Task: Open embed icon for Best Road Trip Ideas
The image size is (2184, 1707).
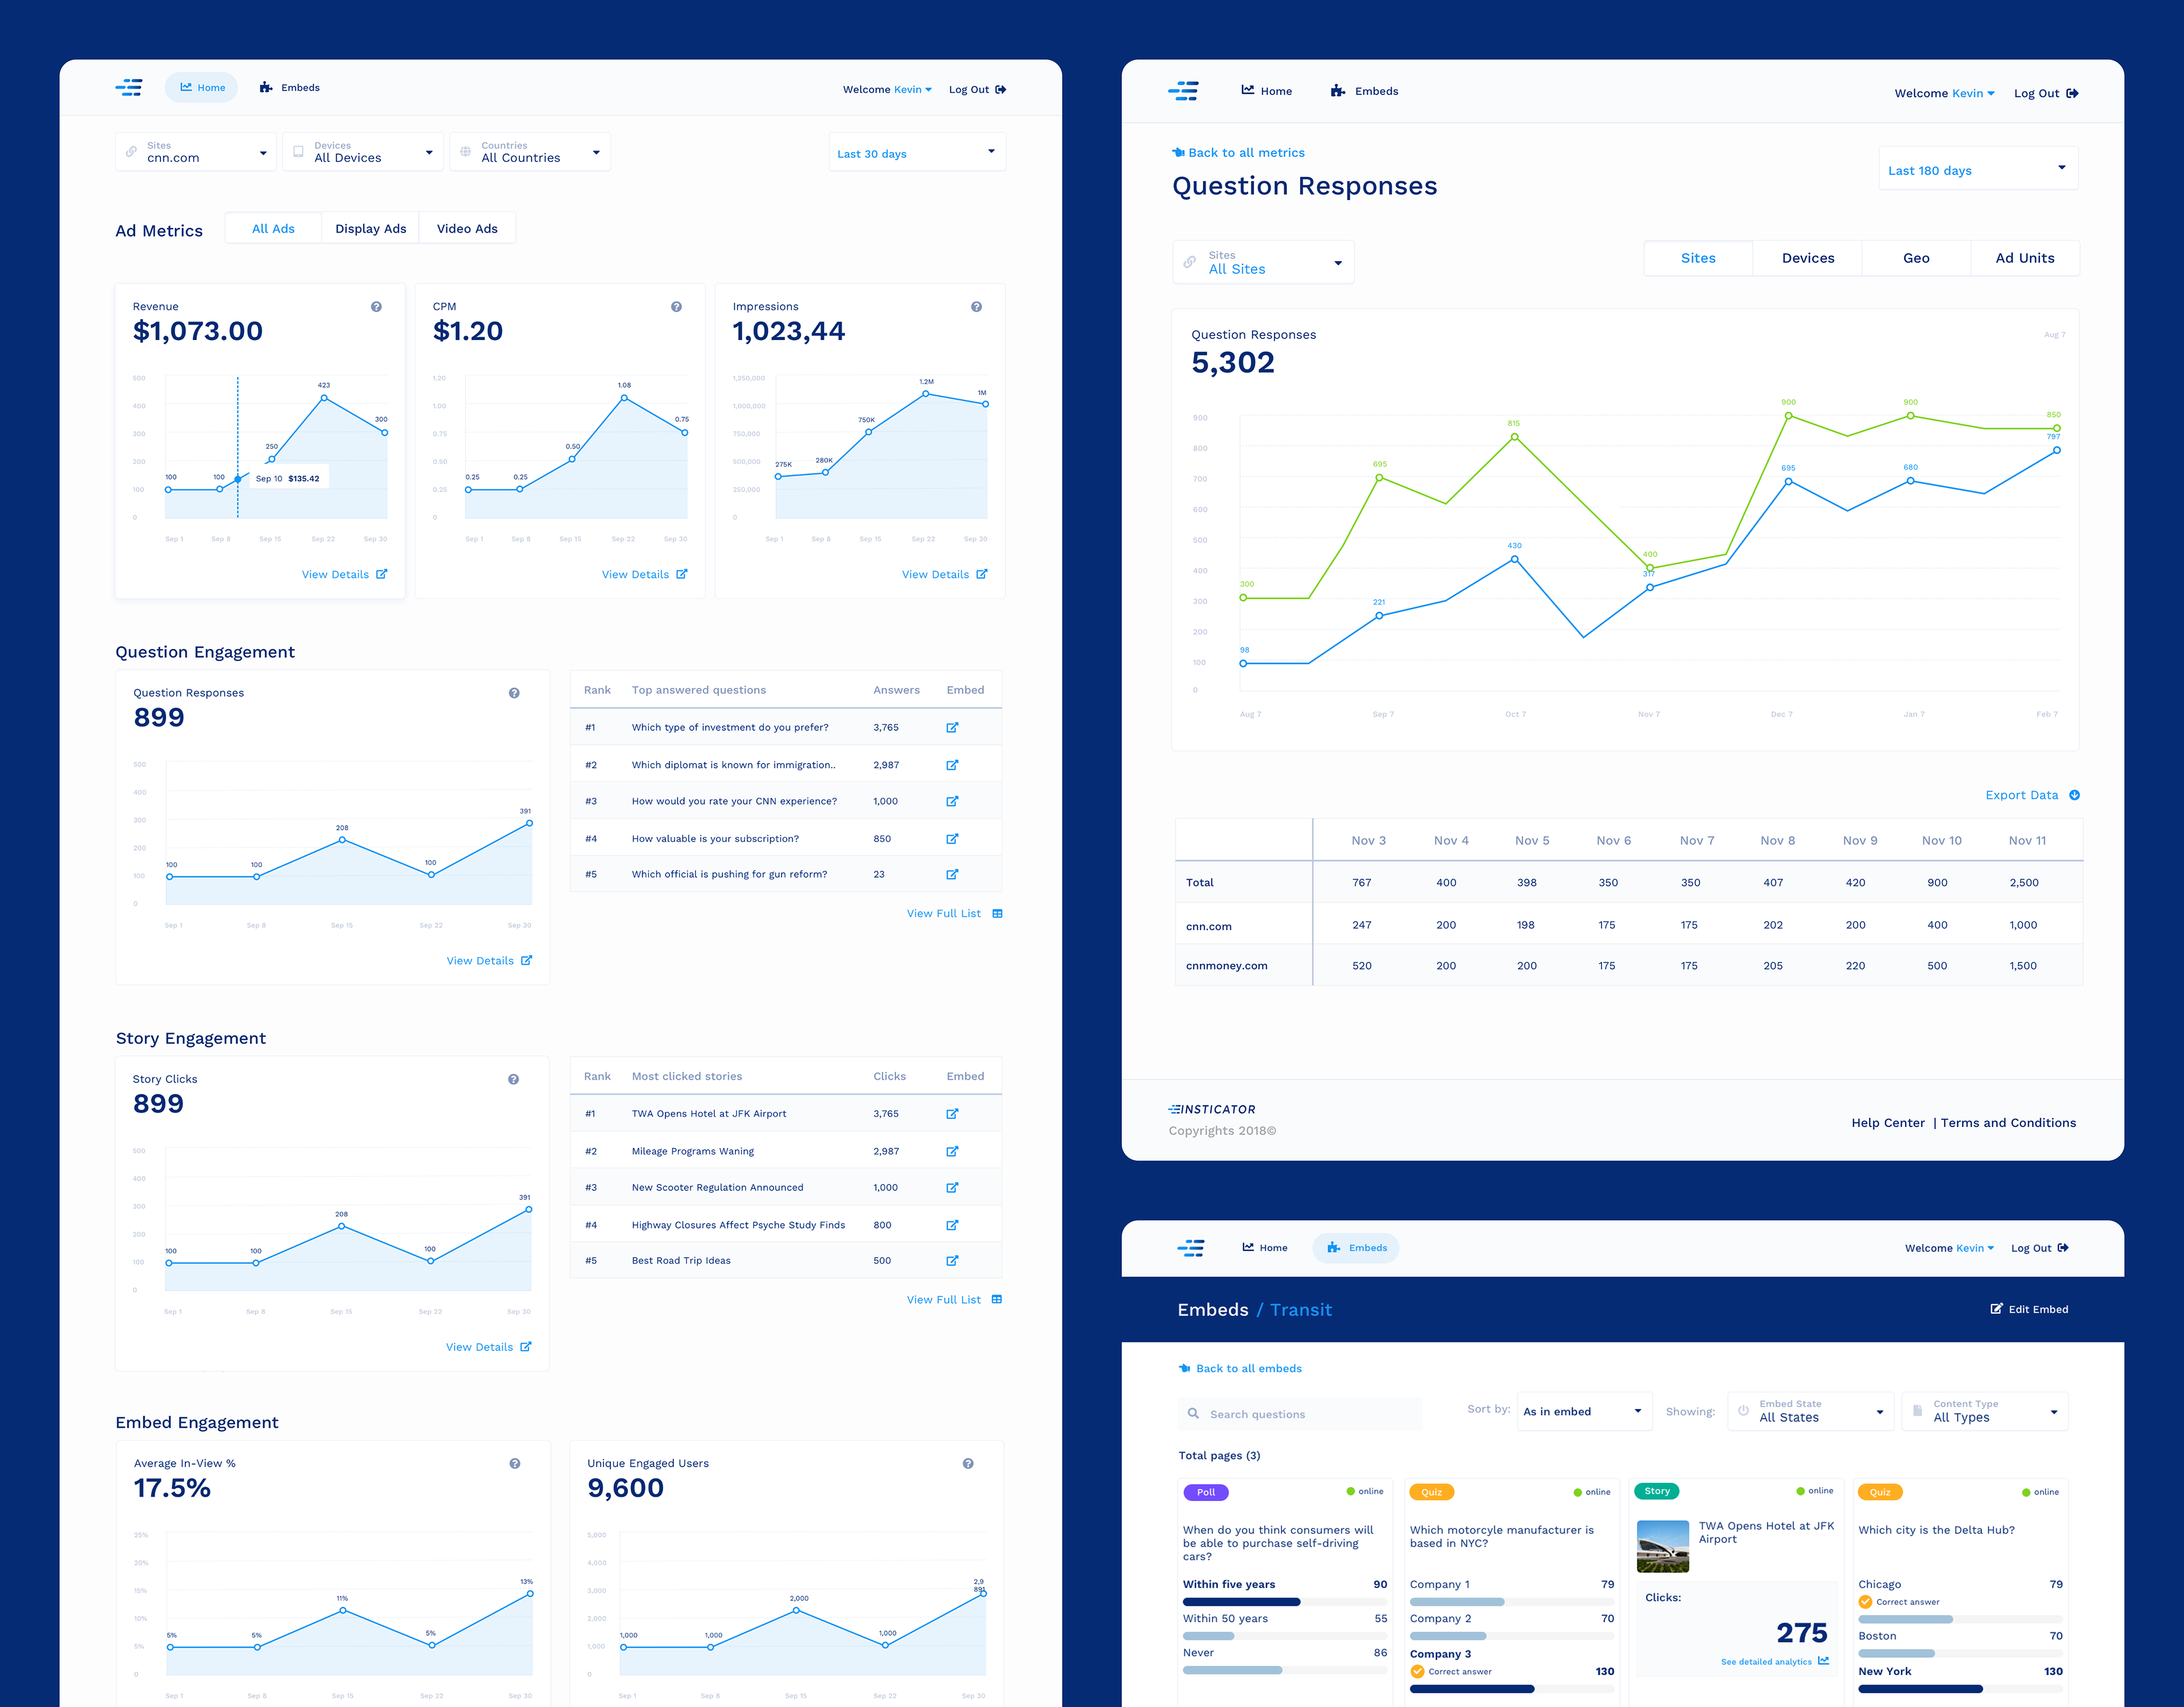Action: click(952, 1261)
